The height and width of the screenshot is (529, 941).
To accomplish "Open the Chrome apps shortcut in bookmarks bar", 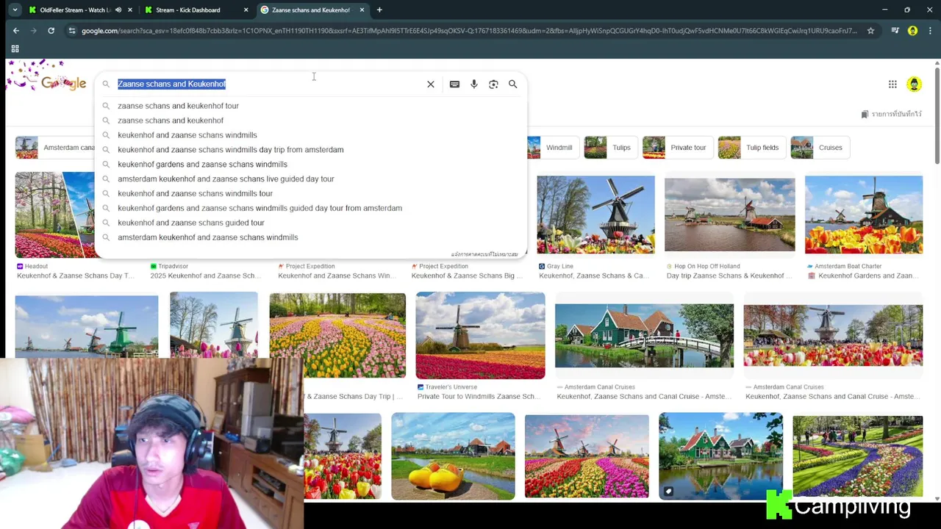I will 15,48.
